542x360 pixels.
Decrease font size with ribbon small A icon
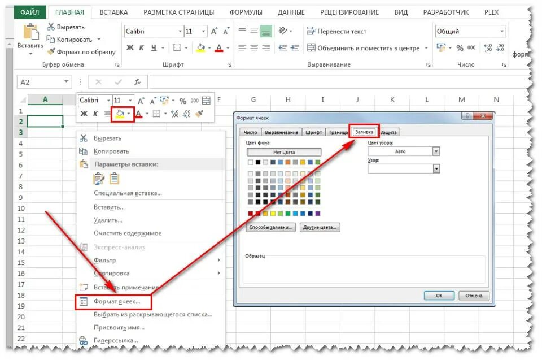pyautogui.click(x=226, y=31)
